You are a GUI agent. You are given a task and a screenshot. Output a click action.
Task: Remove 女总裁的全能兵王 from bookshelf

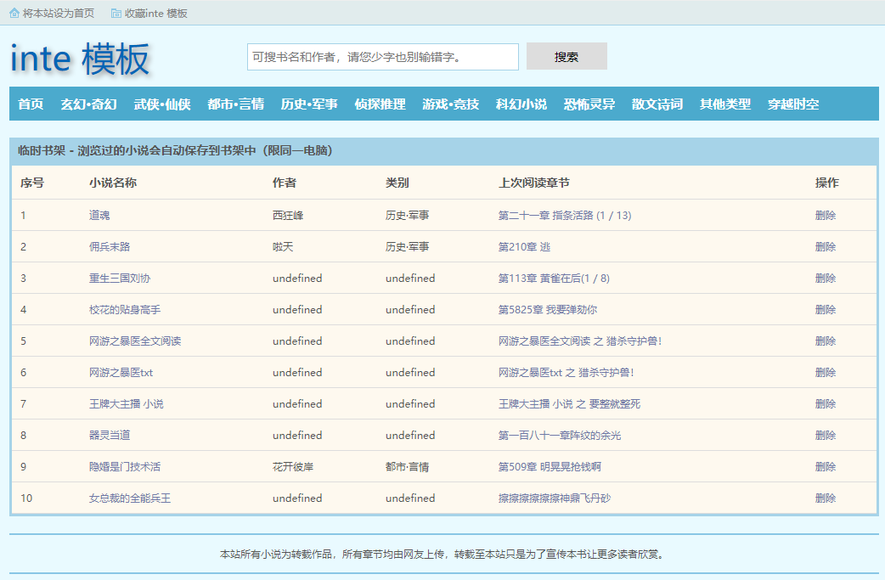pos(825,498)
